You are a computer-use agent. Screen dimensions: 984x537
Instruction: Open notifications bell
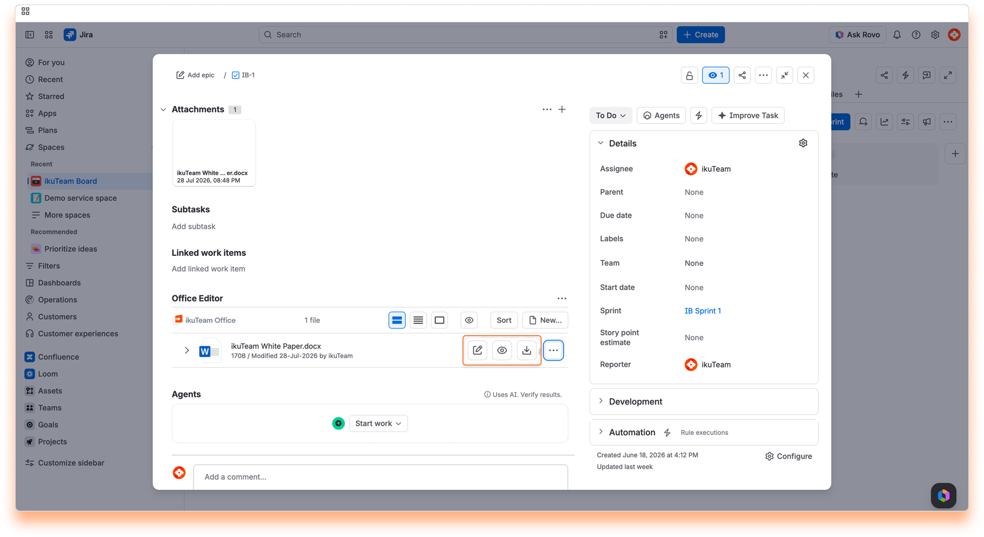tap(897, 34)
